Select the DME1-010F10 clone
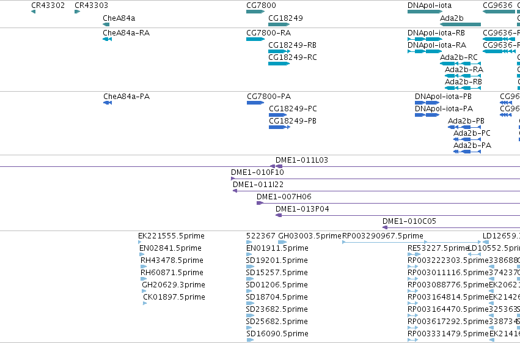The image size is (520, 343). pos(375,179)
